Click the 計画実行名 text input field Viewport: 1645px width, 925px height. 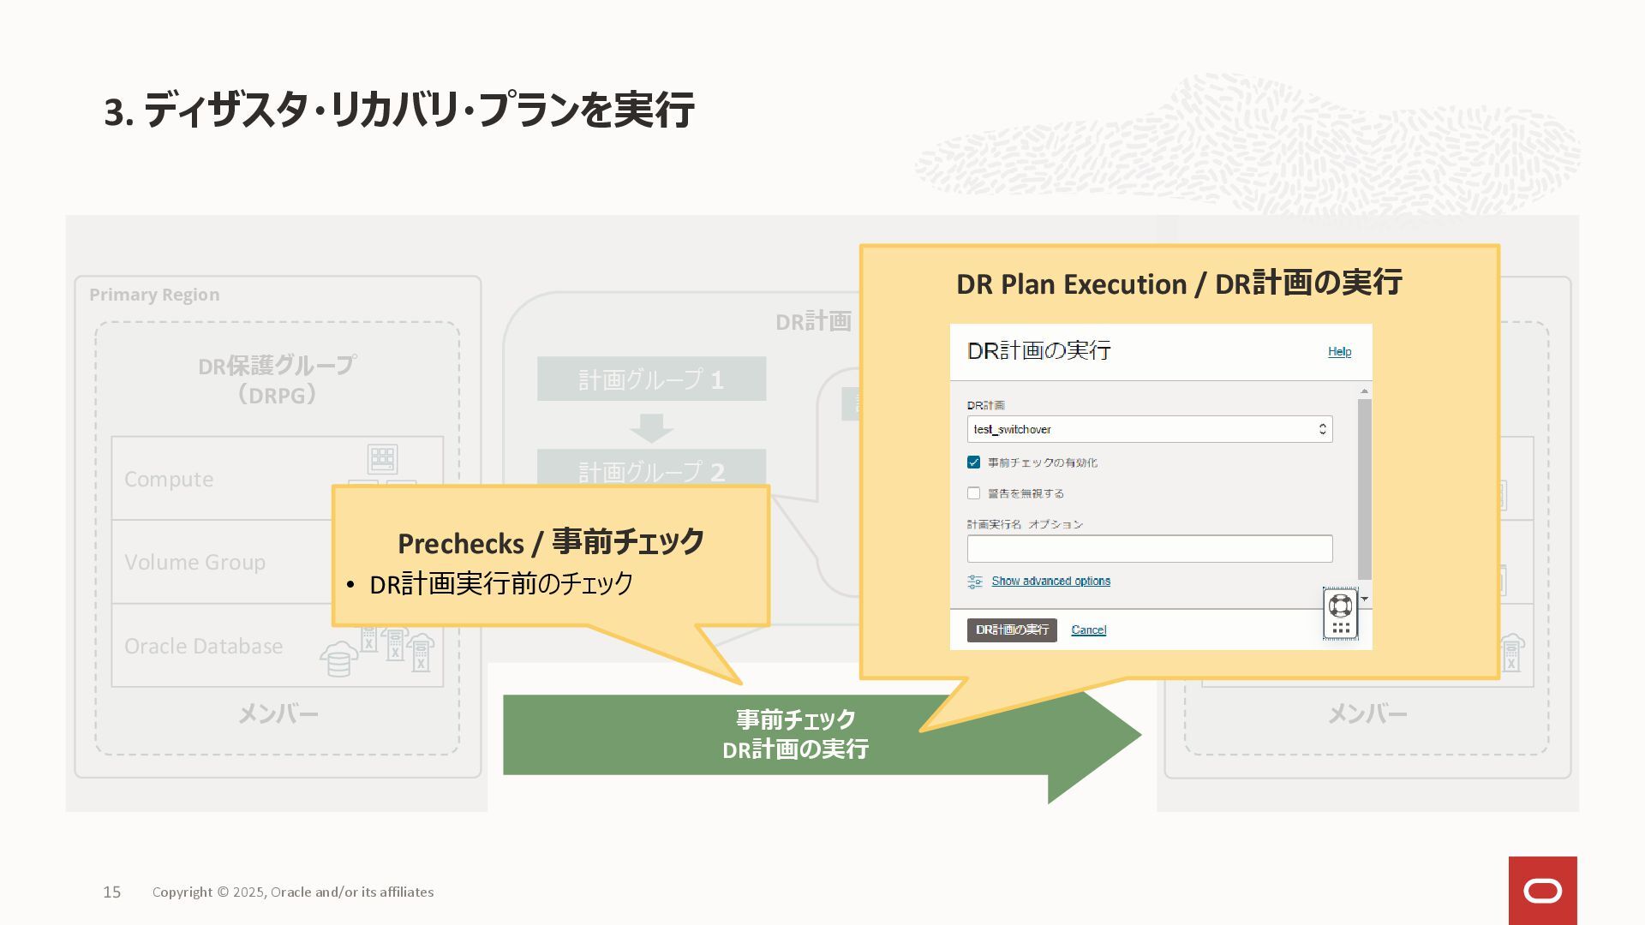click(x=1149, y=549)
